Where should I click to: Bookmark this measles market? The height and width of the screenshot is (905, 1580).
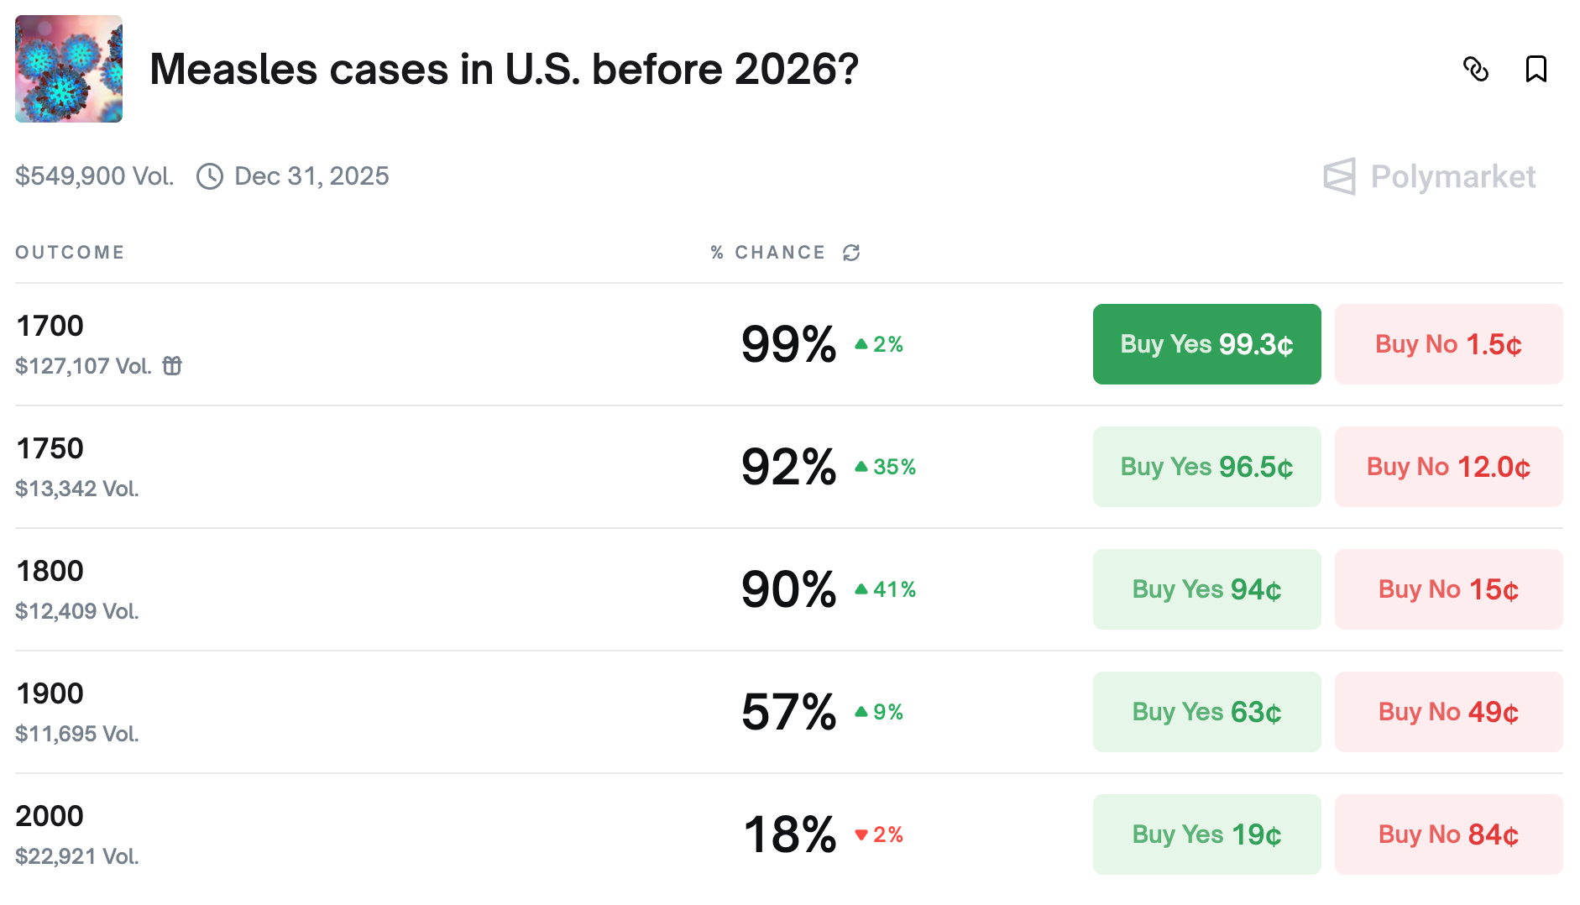point(1536,69)
